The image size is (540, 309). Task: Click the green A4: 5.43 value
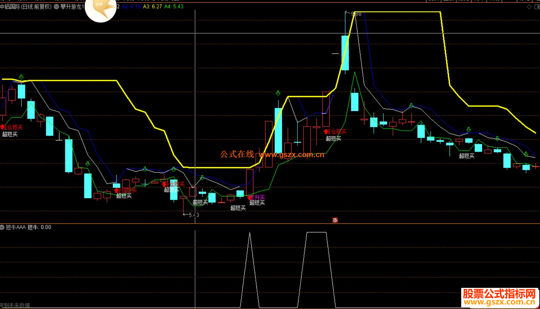[x=174, y=7]
